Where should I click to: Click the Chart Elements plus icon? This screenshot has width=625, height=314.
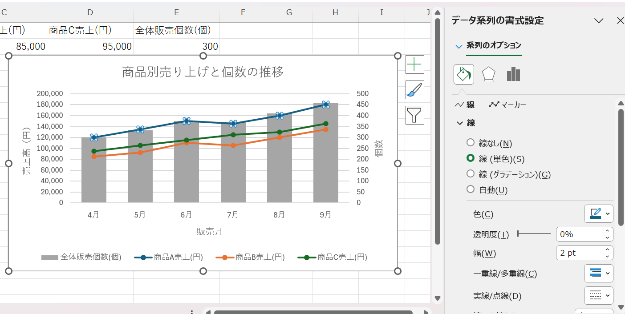[414, 64]
